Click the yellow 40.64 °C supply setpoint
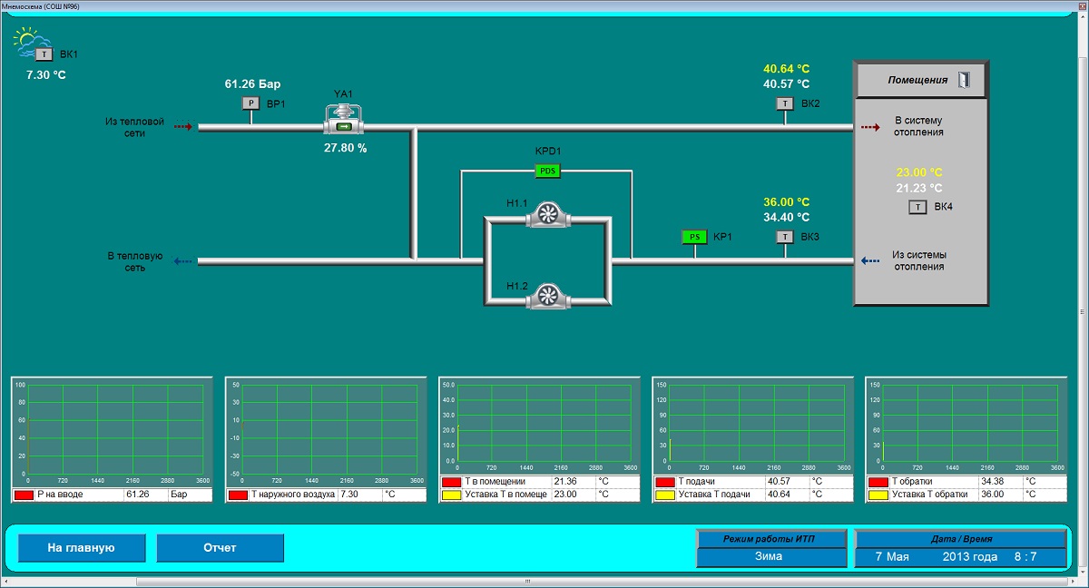1089x588 pixels. [786, 69]
